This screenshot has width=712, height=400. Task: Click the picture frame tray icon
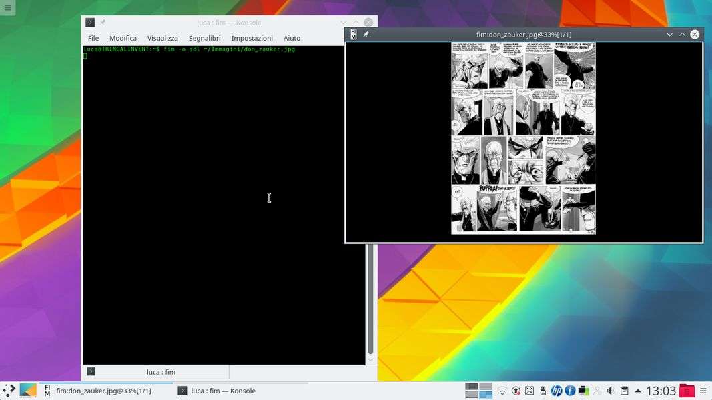point(529,391)
